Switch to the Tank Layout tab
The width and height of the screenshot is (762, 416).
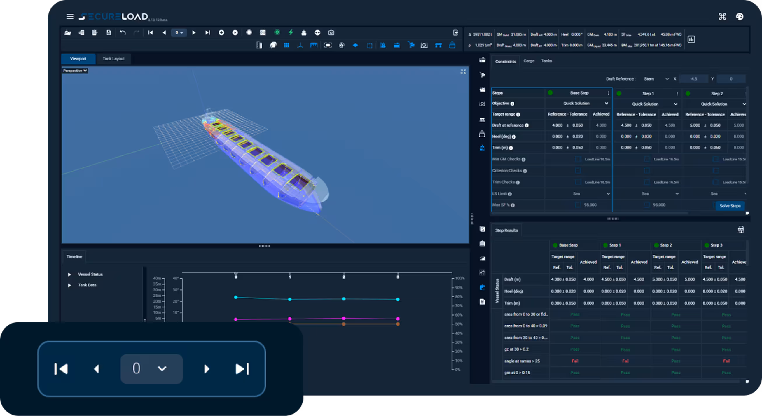click(113, 59)
